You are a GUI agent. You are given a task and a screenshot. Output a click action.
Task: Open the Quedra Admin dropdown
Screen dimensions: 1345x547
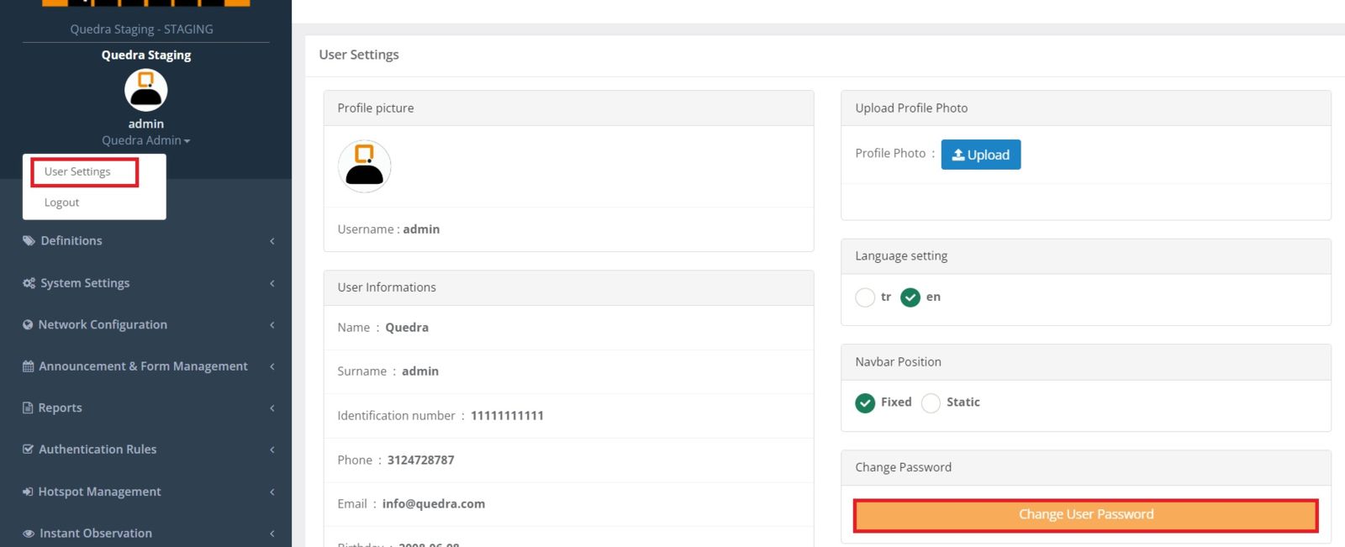pyautogui.click(x=146, y=140)
